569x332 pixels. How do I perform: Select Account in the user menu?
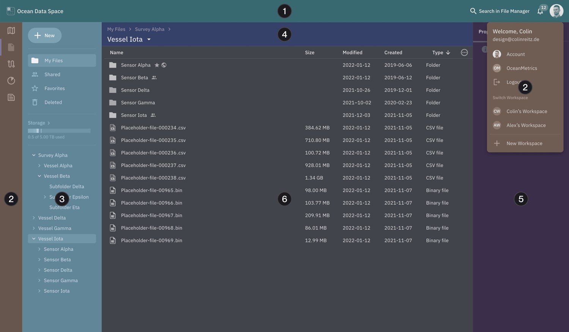coord(515,54)
